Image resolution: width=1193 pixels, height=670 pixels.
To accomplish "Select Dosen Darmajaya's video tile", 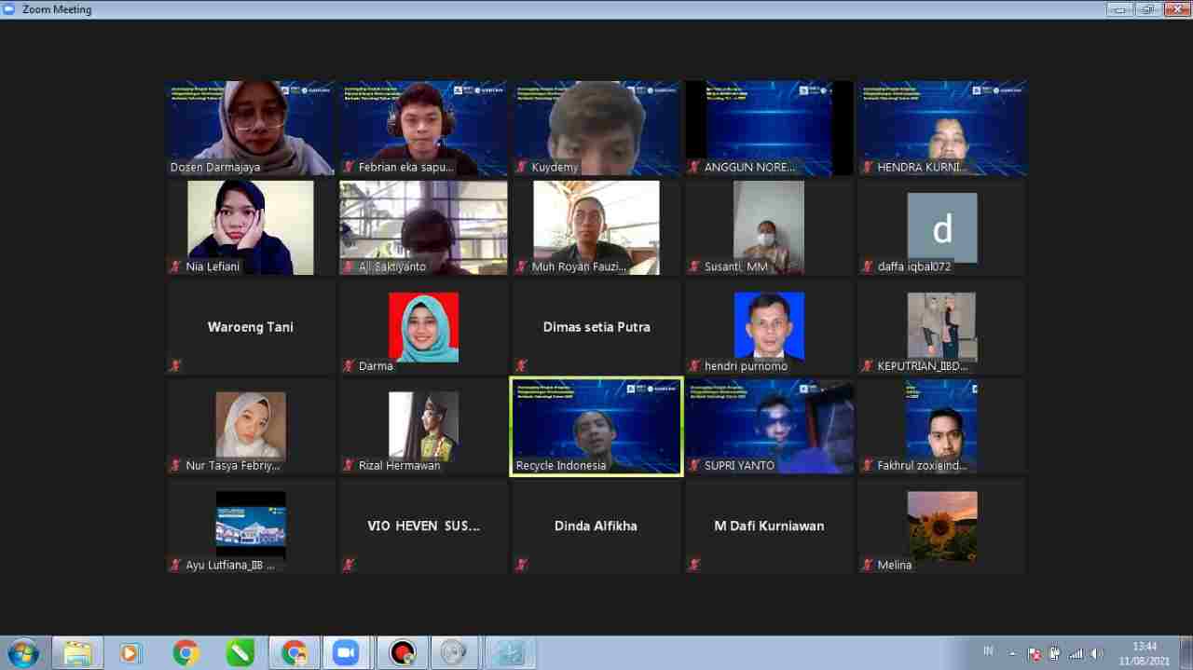I will pyautogui.click(x=251, y=128).
